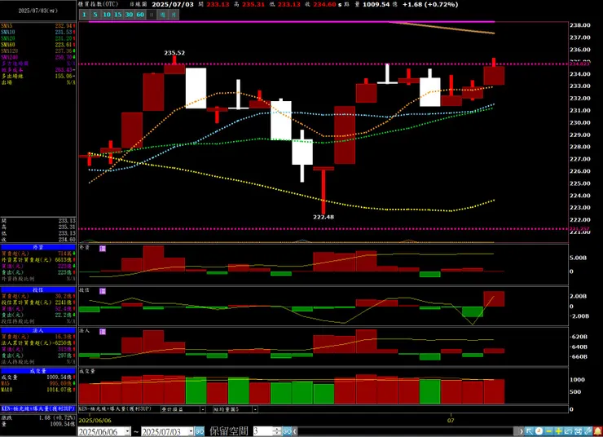Viewport: 603px width, 437px height.
Task: Switch chart to monthly (月) period
Action: click(x=174, y=15)
